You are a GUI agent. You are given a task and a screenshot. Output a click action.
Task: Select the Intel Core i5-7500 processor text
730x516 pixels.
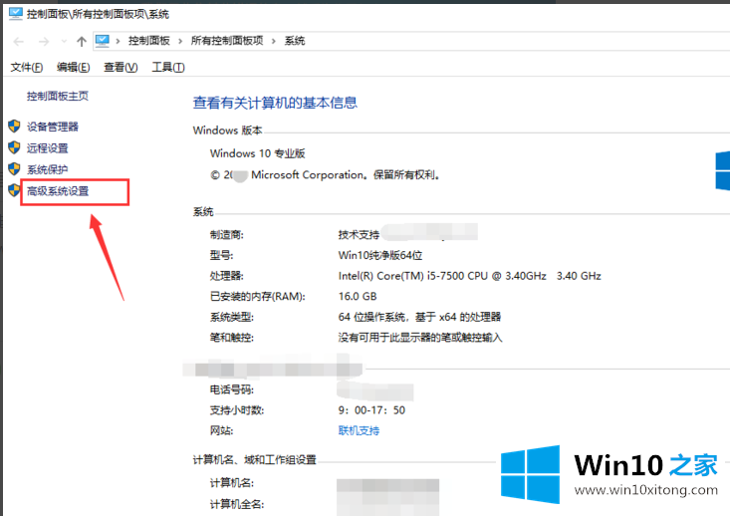coord(469,276)
